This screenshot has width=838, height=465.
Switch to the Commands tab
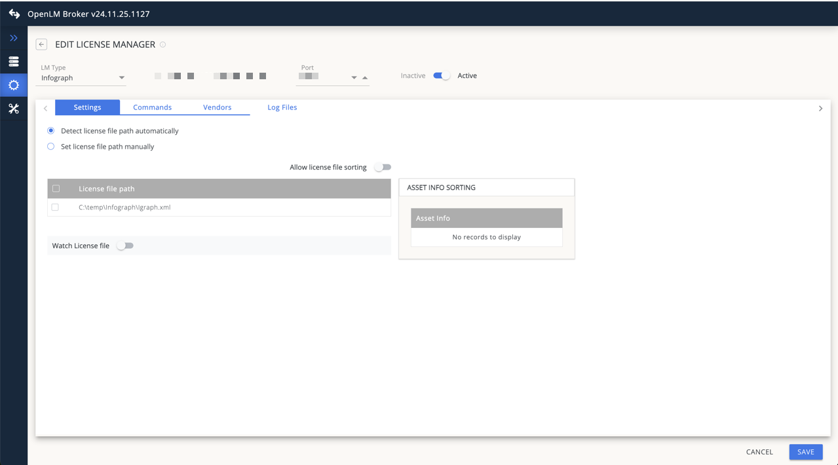pyautogui.click(x=152, y=107)
